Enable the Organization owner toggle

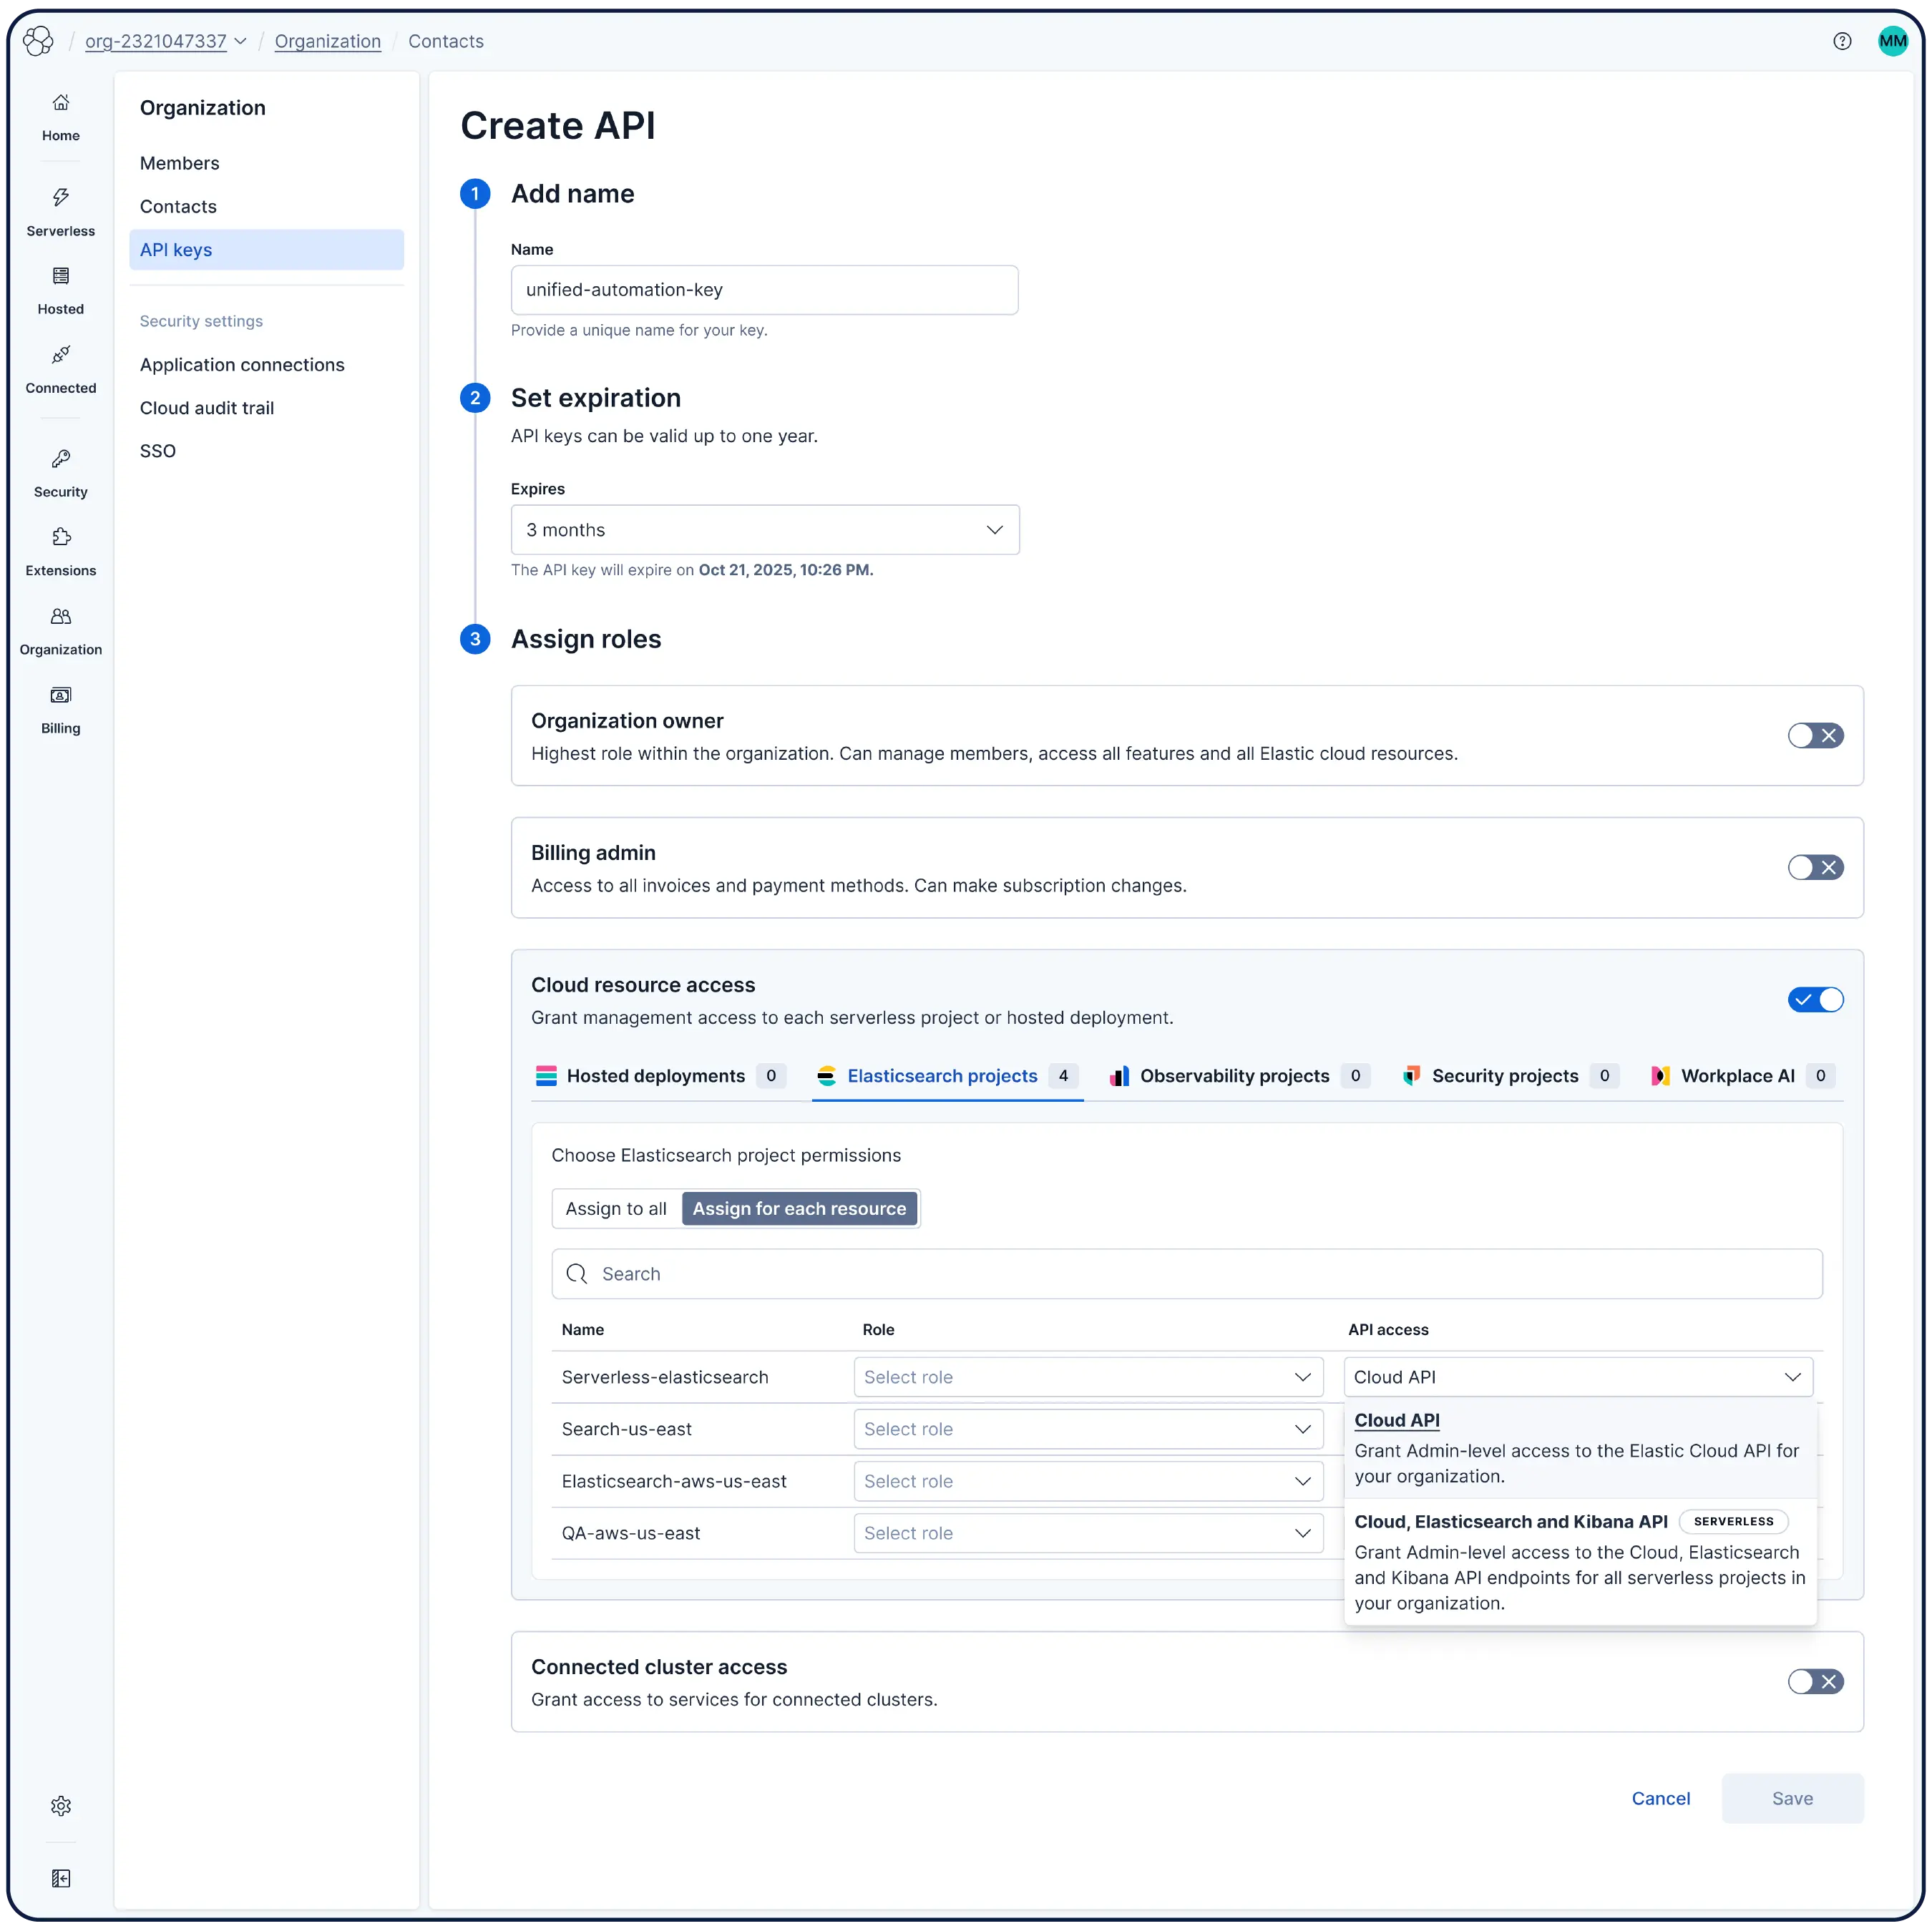tap(1815, 736)
